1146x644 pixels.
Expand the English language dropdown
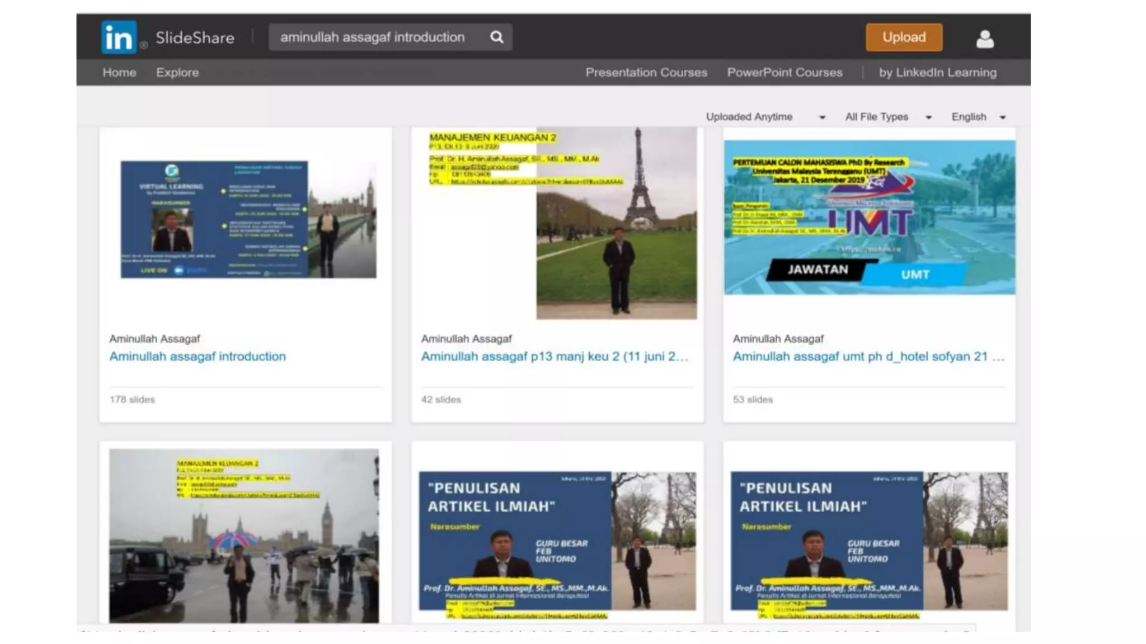978,117
